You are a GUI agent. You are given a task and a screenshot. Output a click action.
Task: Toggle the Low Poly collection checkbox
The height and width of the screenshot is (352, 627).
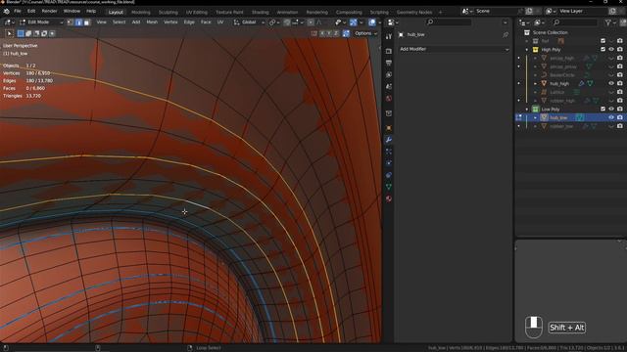point(603,109)
